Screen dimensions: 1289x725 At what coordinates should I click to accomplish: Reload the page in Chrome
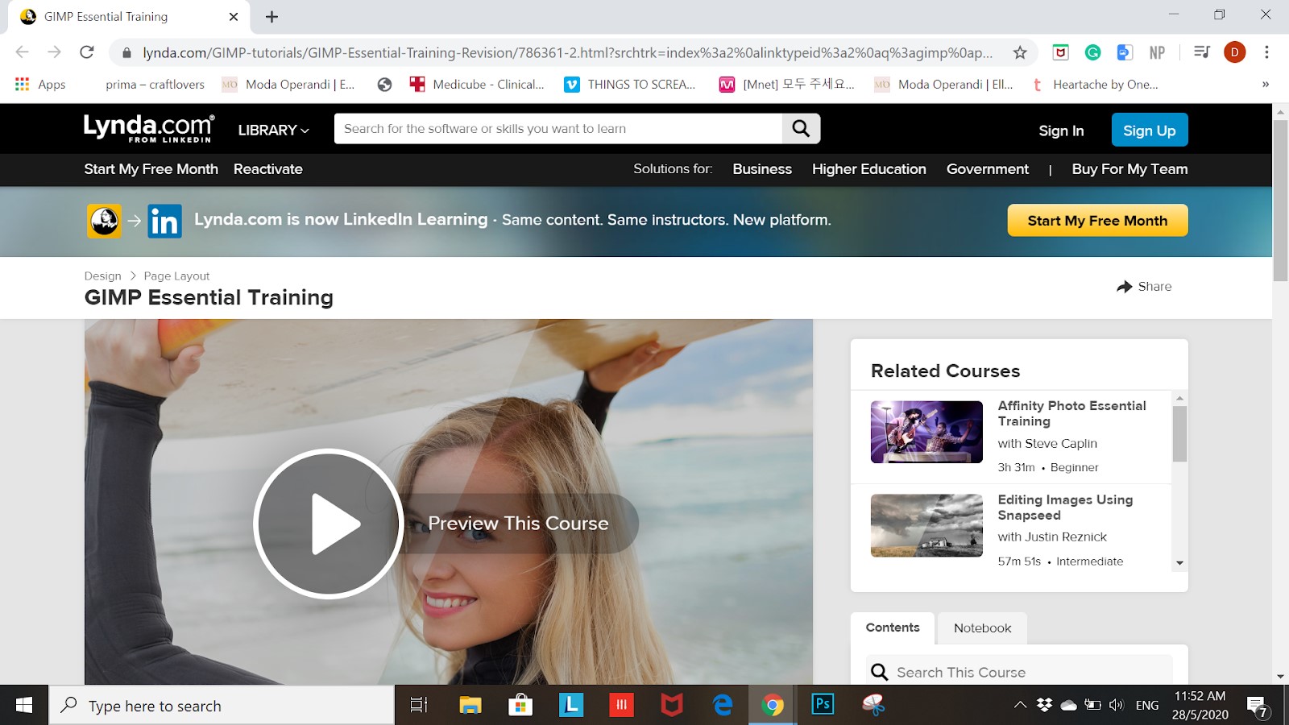(x=87, y=52)
